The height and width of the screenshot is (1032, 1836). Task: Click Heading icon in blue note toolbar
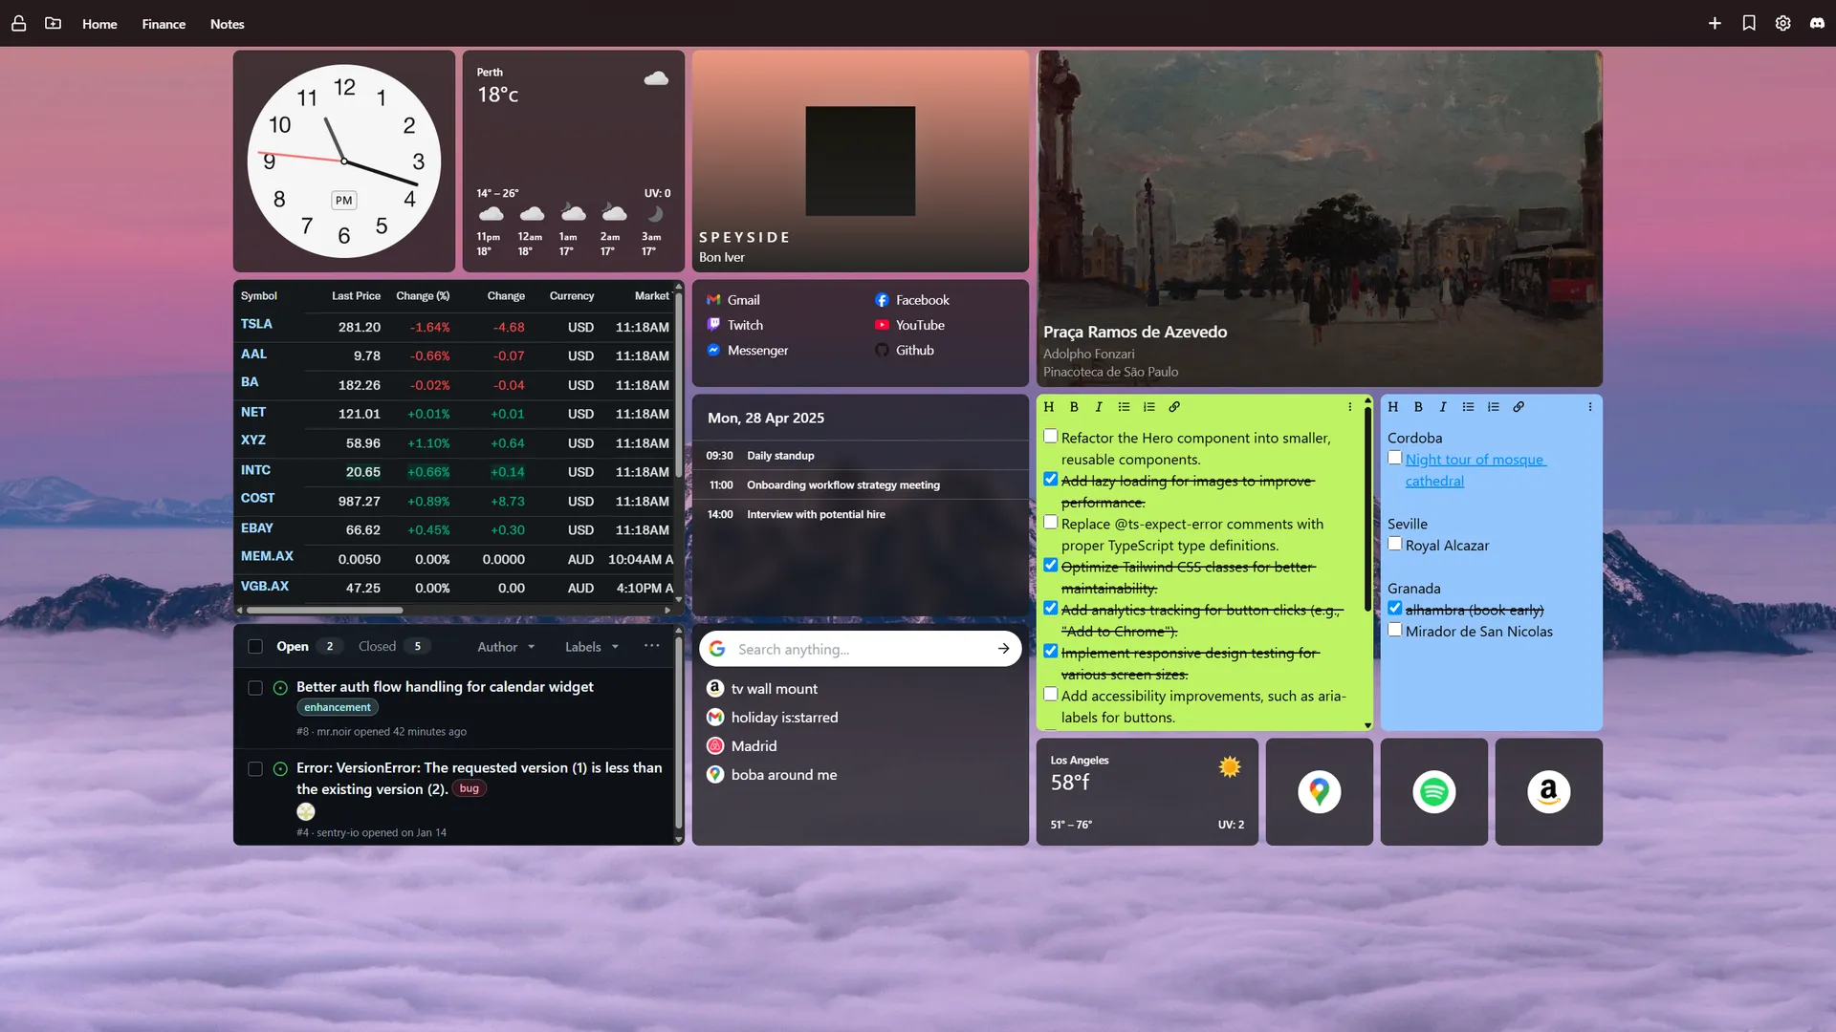[1393, 407]
